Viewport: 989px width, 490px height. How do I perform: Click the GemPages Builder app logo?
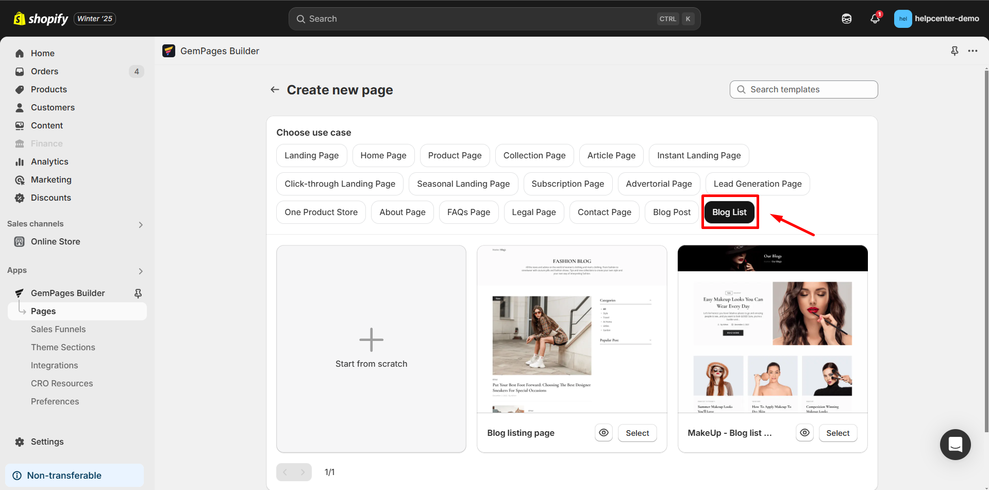(169, 51)
